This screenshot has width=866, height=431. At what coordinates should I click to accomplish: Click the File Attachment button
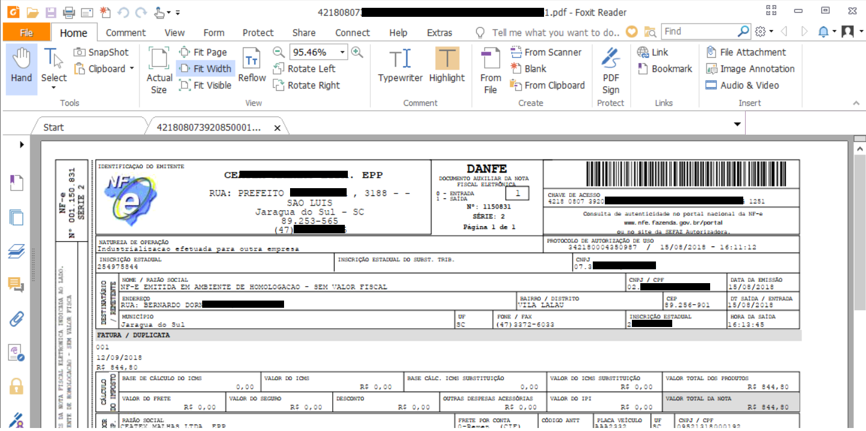pos(746,52)
